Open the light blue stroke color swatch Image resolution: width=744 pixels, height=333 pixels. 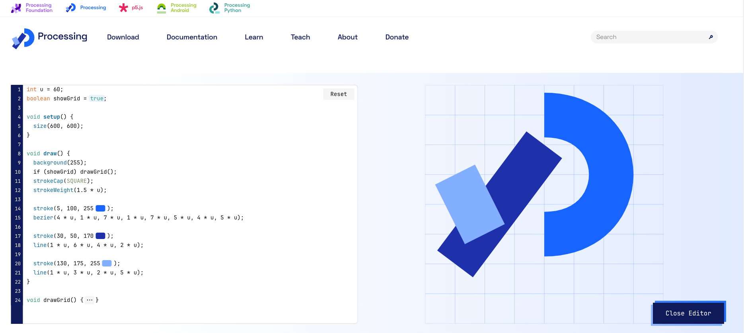click(x=107, y=263)
